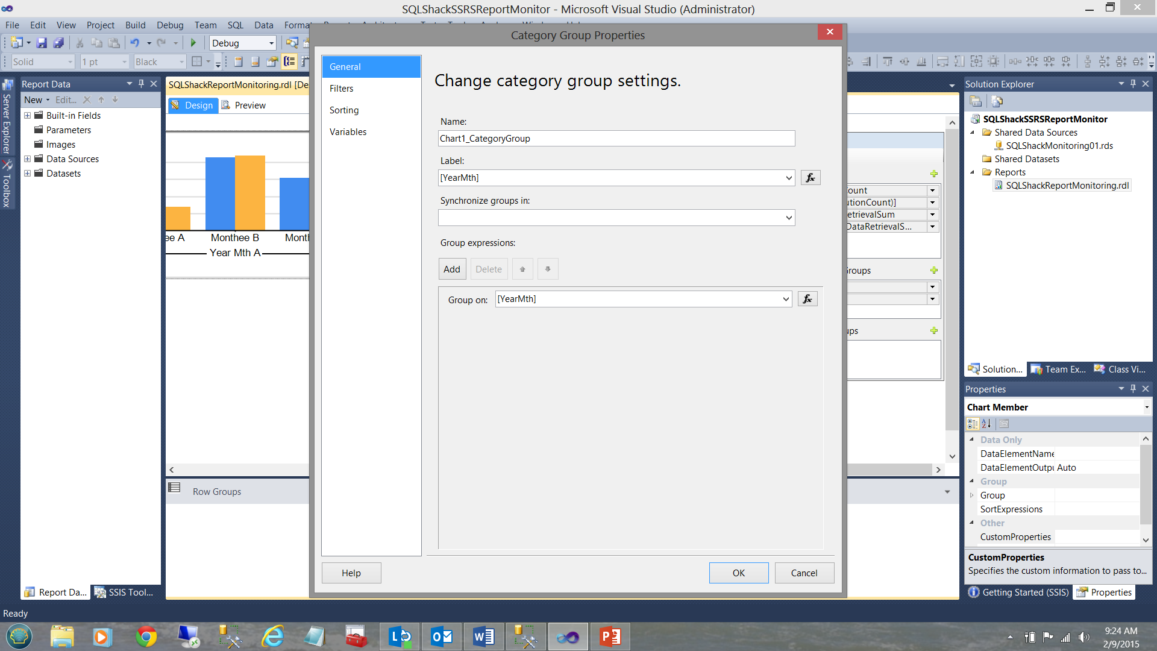Viewport: 1157px width, 651px height.
Task: Expand the Built-in Fields tree node
Action: point(27,116)
